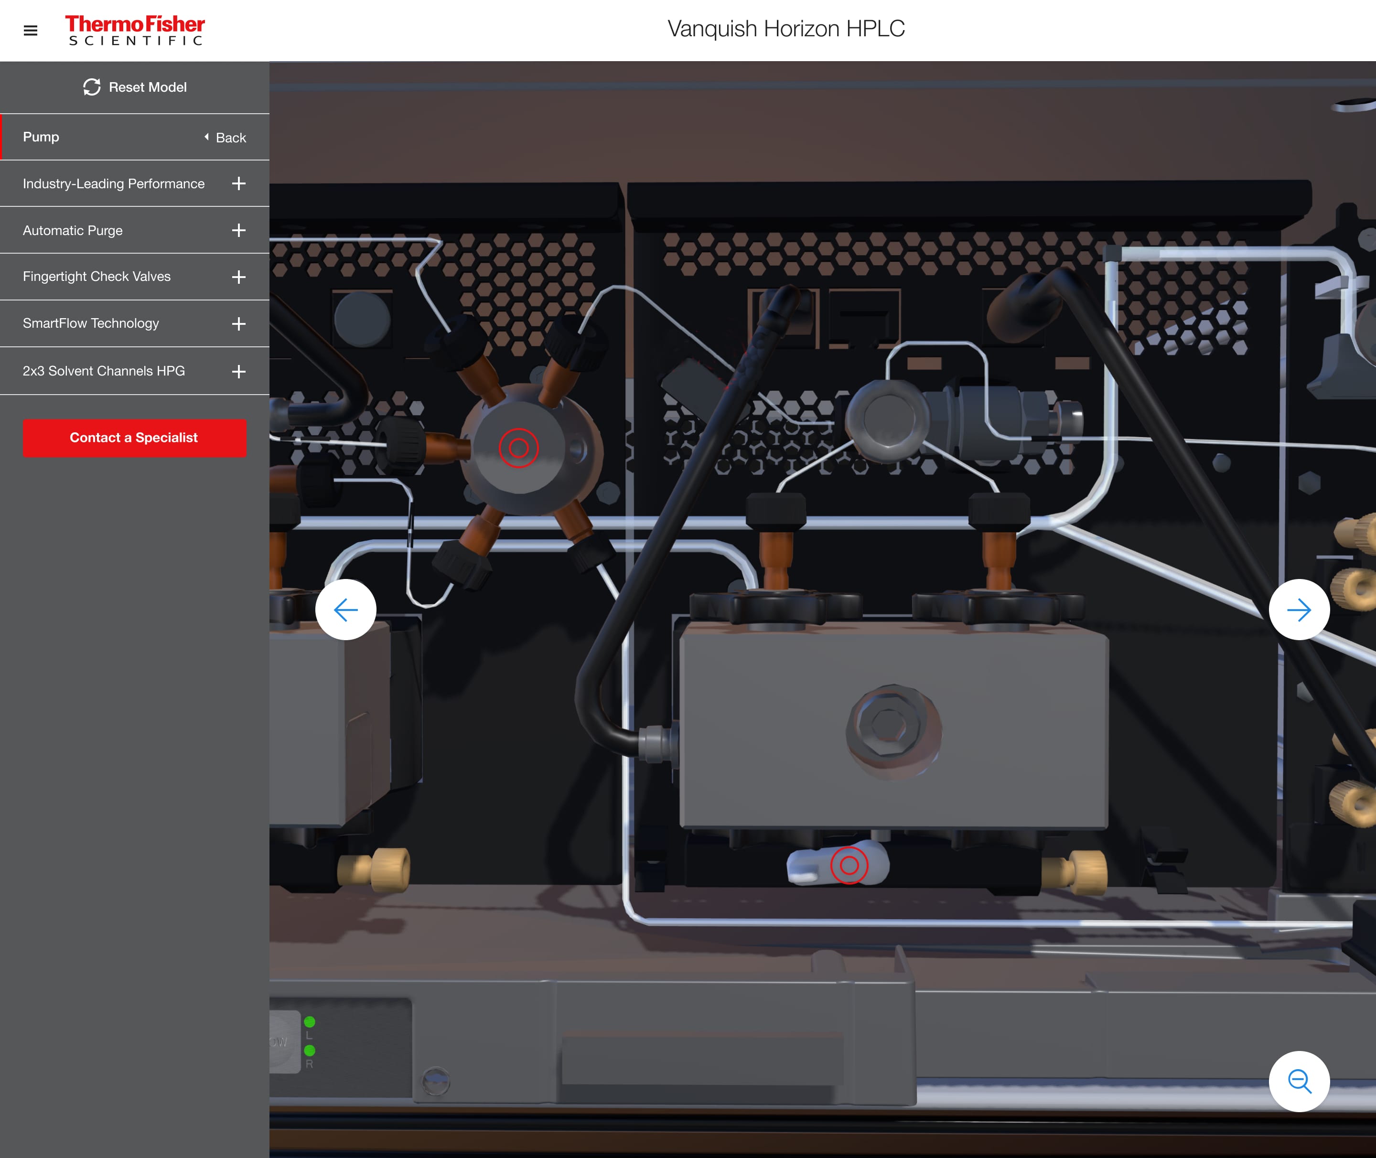The width and height of the screenshot is (1376, 1158).
Task: Toggle the 2x3 Solvent Channels HPG panel
Action: [x=239, y=371]
